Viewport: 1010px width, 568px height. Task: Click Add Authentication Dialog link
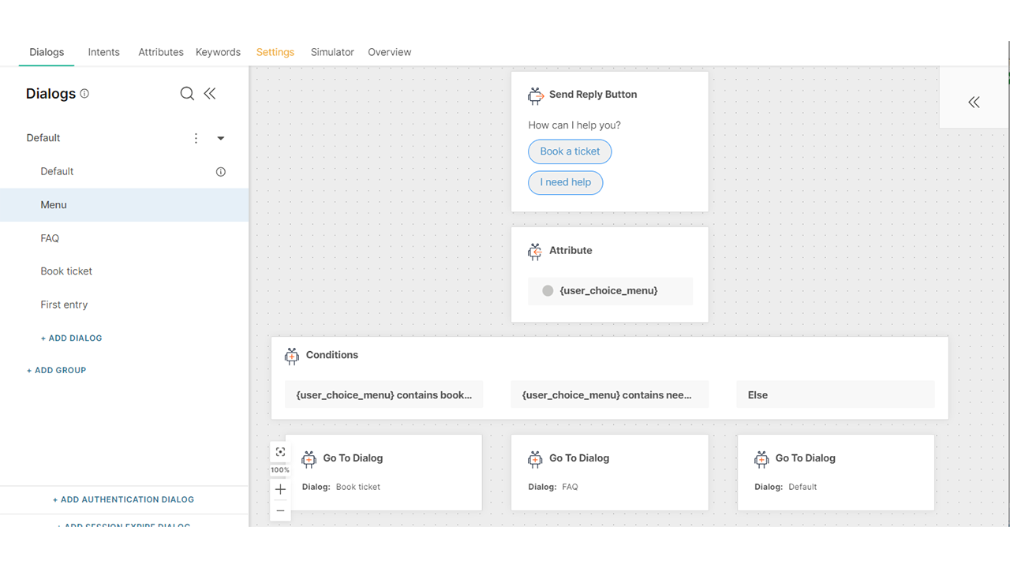(x=124, y=499)
